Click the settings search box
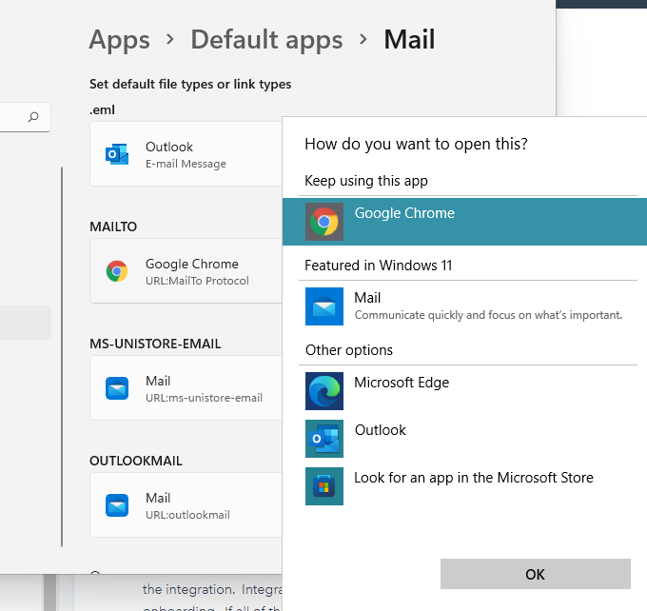 tap(25, 117)
